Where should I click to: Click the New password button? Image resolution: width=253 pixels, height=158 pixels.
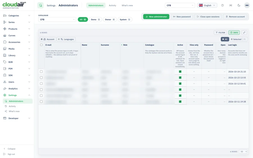point(182,17)
